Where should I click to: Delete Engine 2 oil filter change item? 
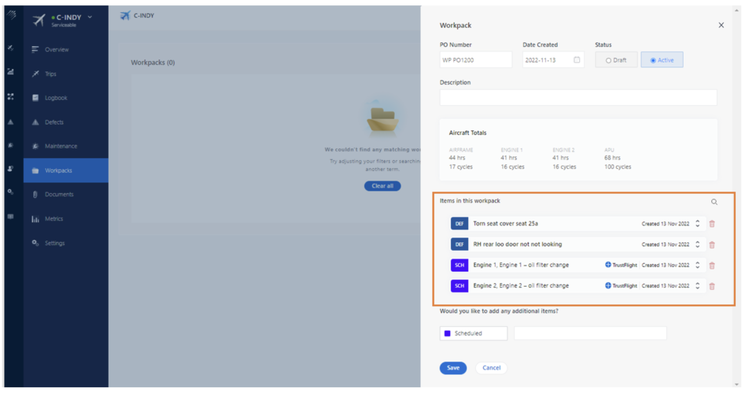pos(712,286)
